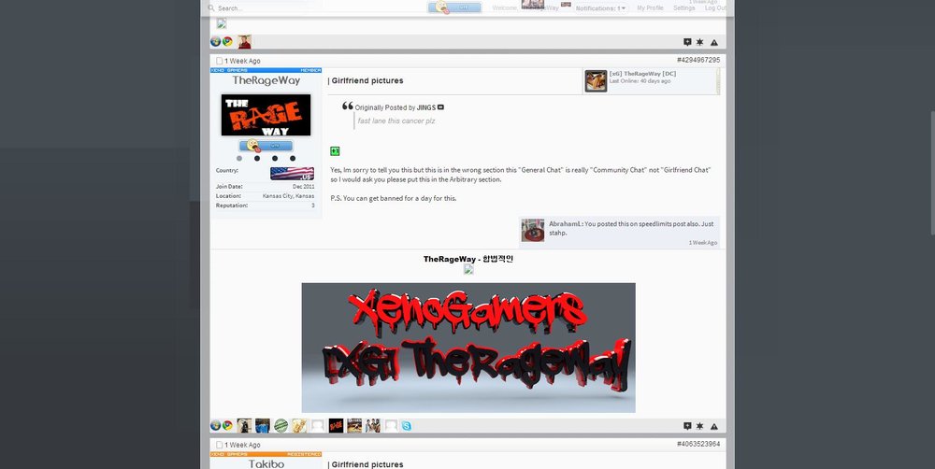
Task: Click the JINGS name in the quote
Action: click(425, 107)
